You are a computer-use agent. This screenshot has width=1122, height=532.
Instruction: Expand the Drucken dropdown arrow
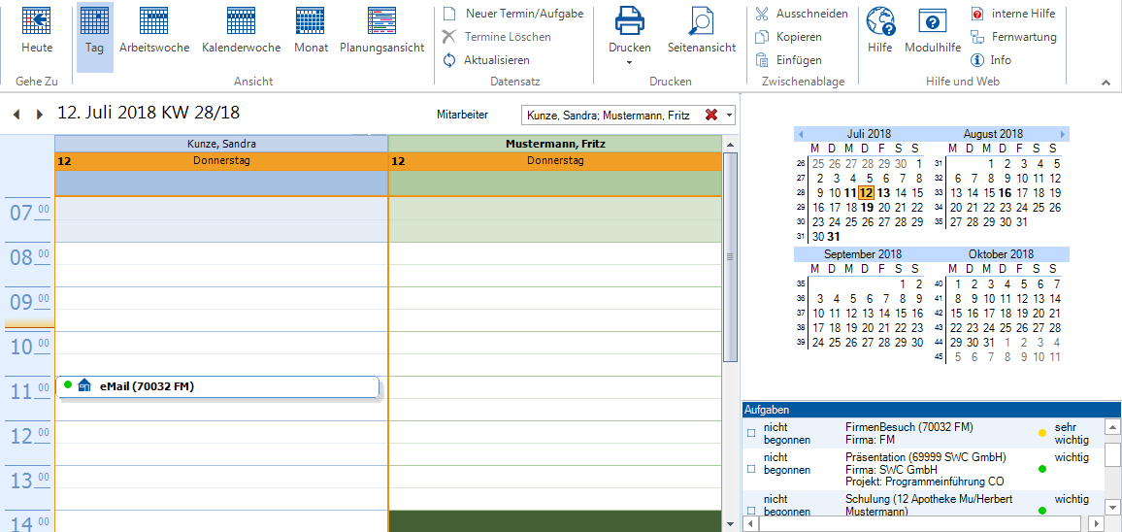click(x=629, y=63)
